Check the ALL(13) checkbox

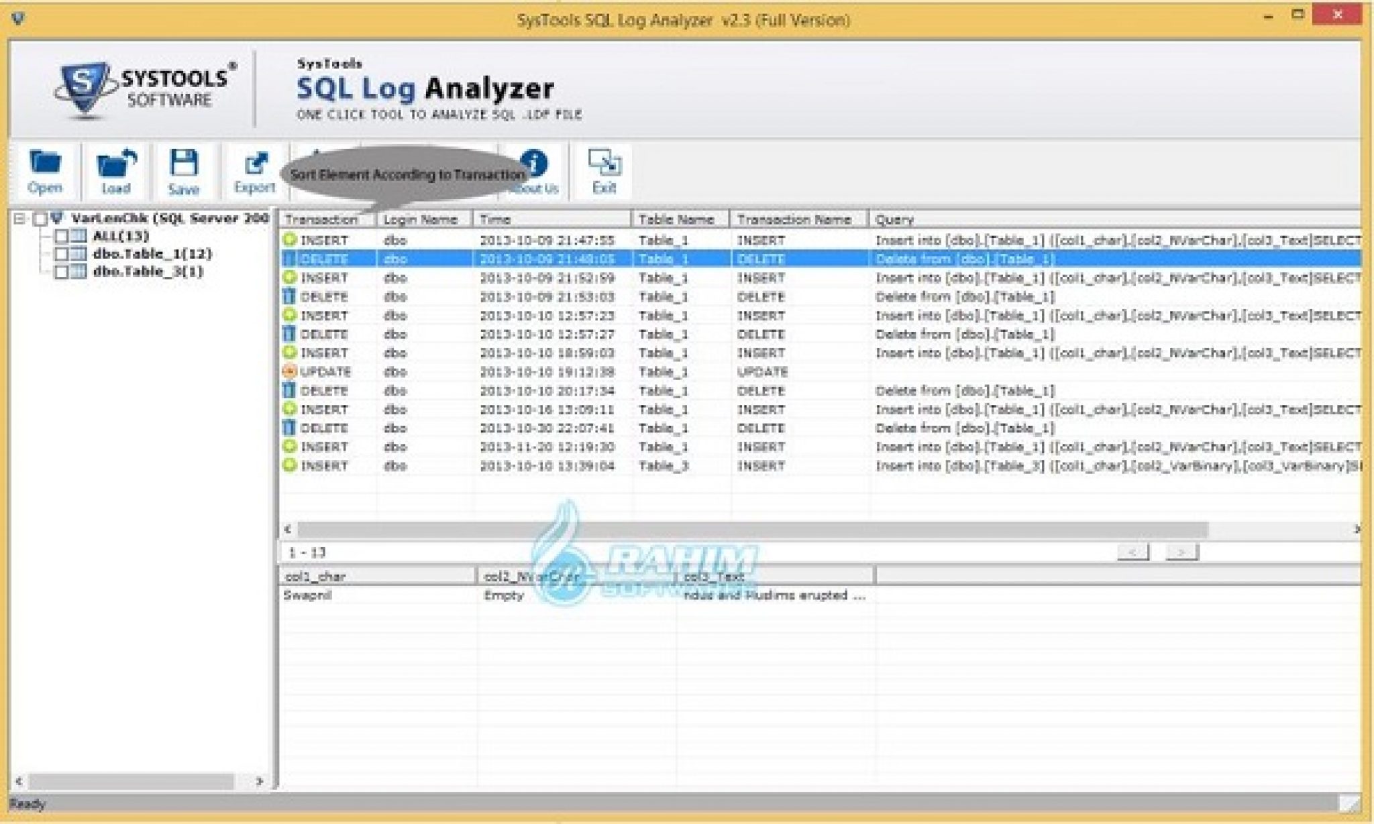61,236
